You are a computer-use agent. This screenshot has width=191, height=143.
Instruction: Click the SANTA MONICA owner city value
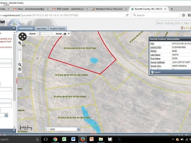pos(179,66)
